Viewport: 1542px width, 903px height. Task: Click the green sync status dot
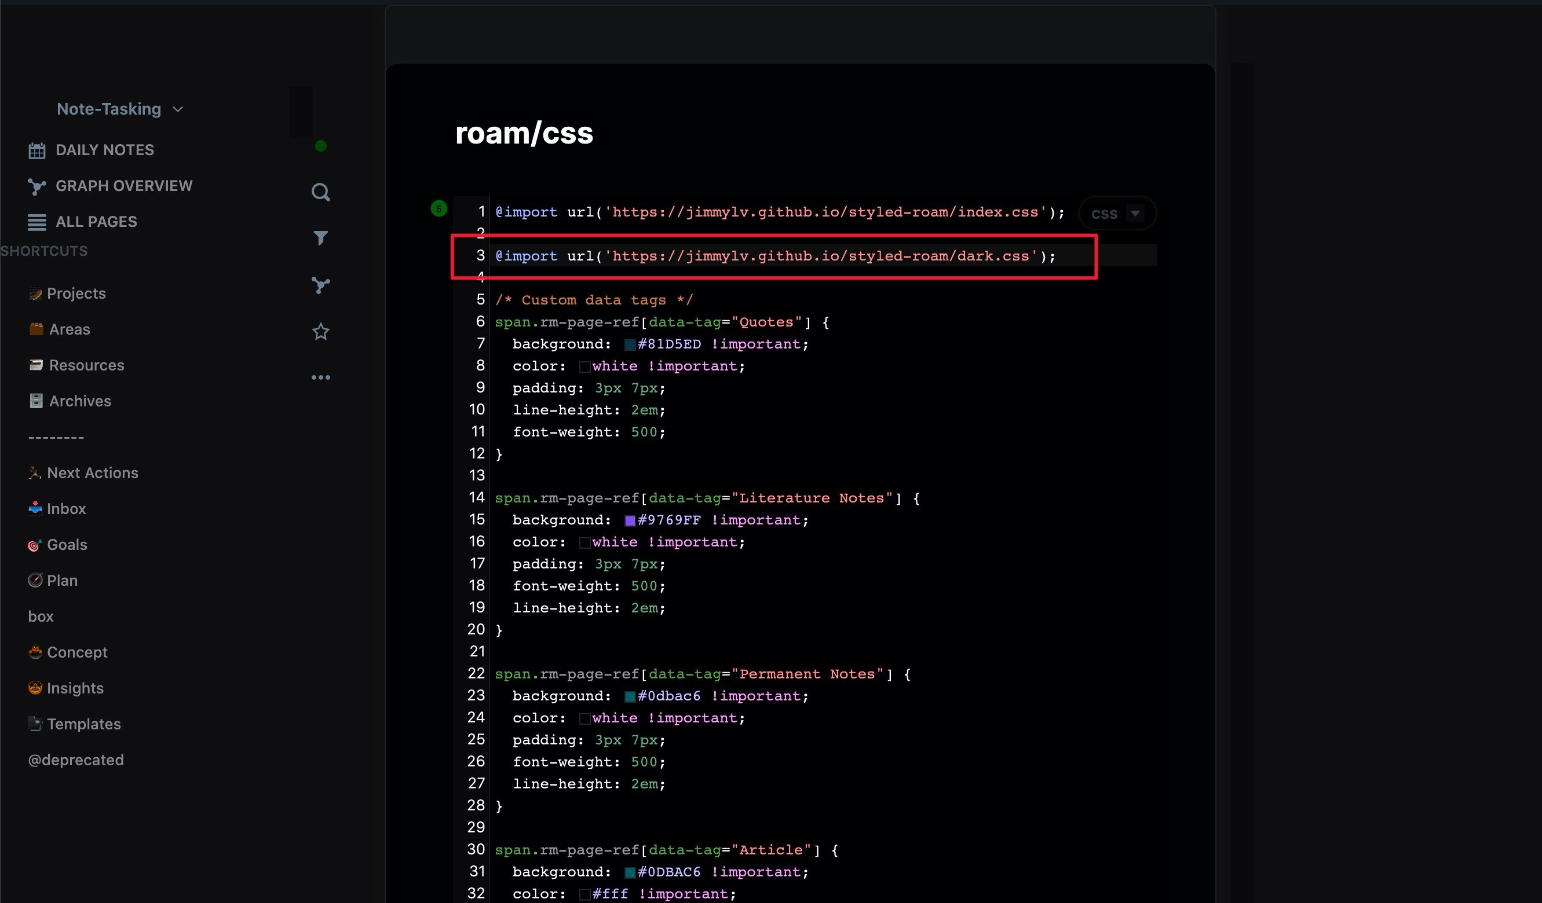(x=321, y=146)
